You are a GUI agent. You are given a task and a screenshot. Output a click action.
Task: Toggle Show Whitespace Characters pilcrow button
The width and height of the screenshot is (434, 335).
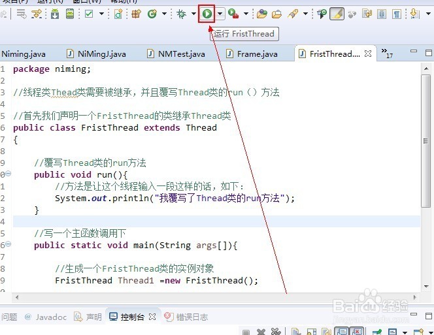[396, 14]
